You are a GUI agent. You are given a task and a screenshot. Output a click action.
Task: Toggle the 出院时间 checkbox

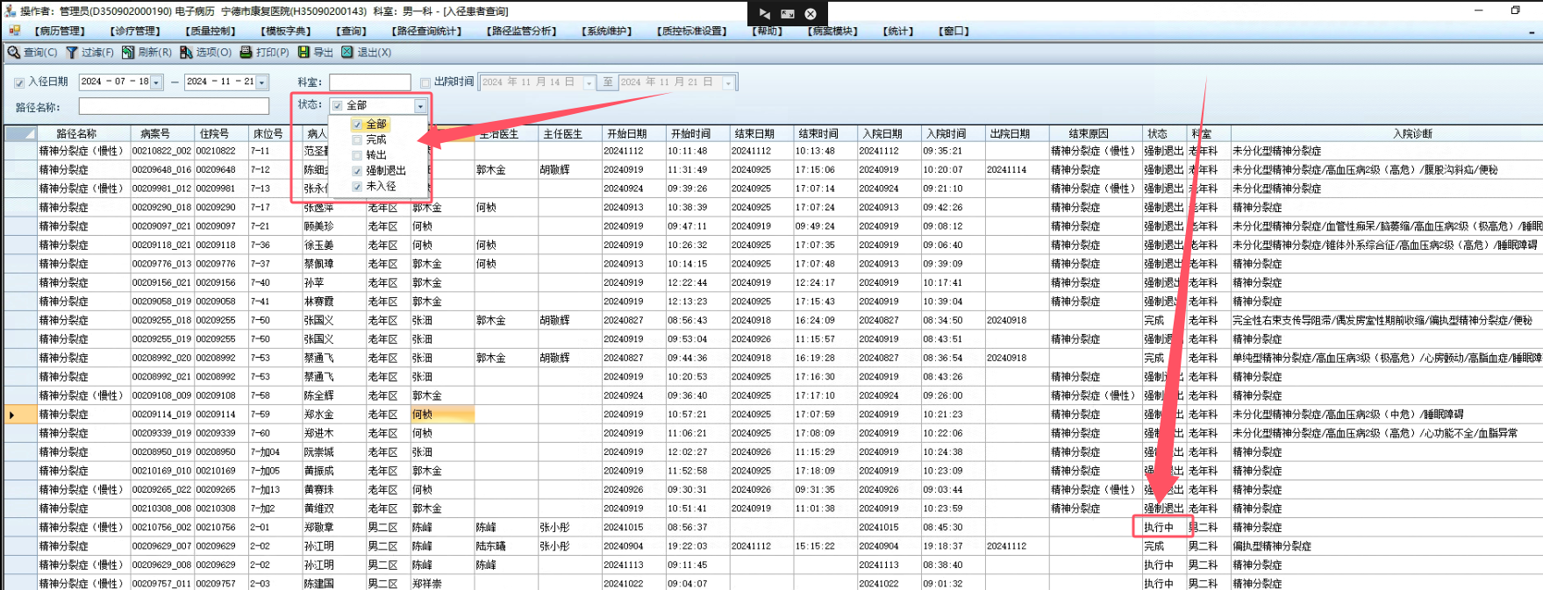click(425, 82)
